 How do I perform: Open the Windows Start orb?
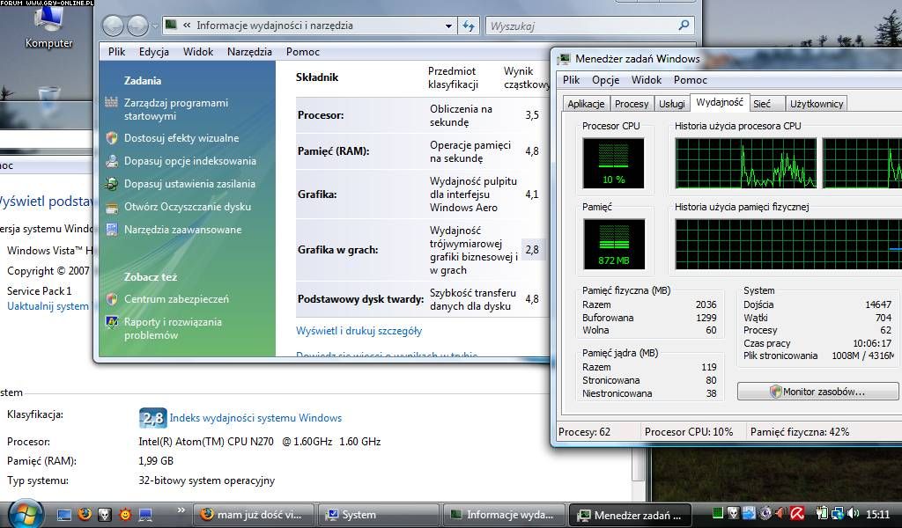(x=26, y=514)
